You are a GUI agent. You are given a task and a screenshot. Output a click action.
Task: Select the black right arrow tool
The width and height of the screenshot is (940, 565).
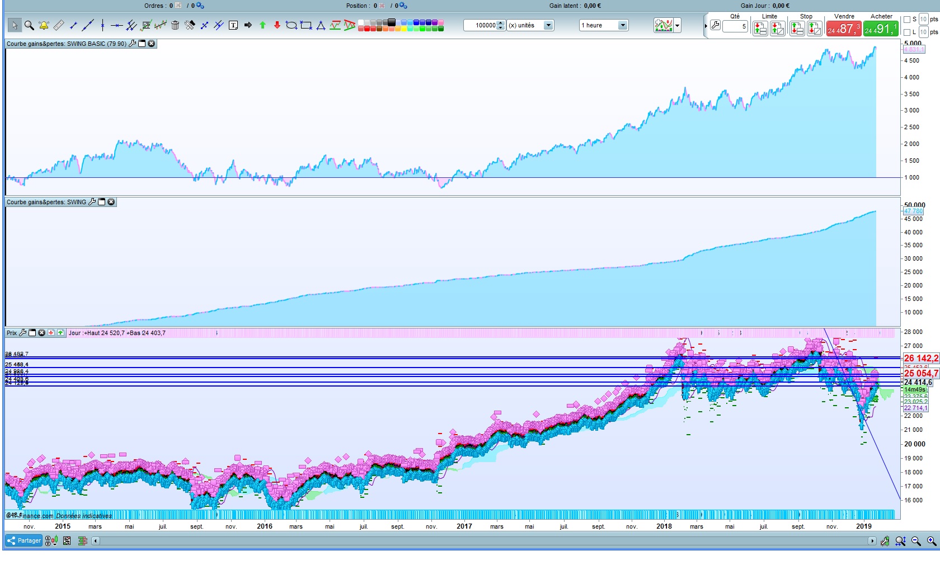(x=248, y=25)
